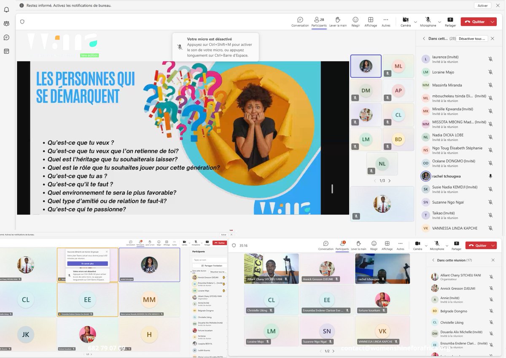Expand Caméra options chevron in top window

(415, 22)
